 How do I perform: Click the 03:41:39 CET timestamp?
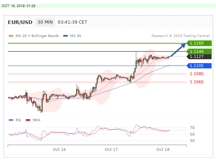pos(73,22)
